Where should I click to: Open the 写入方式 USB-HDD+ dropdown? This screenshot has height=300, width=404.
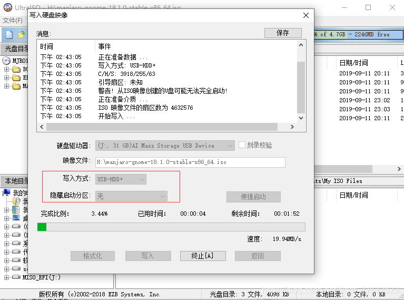[x=121, y=179]
